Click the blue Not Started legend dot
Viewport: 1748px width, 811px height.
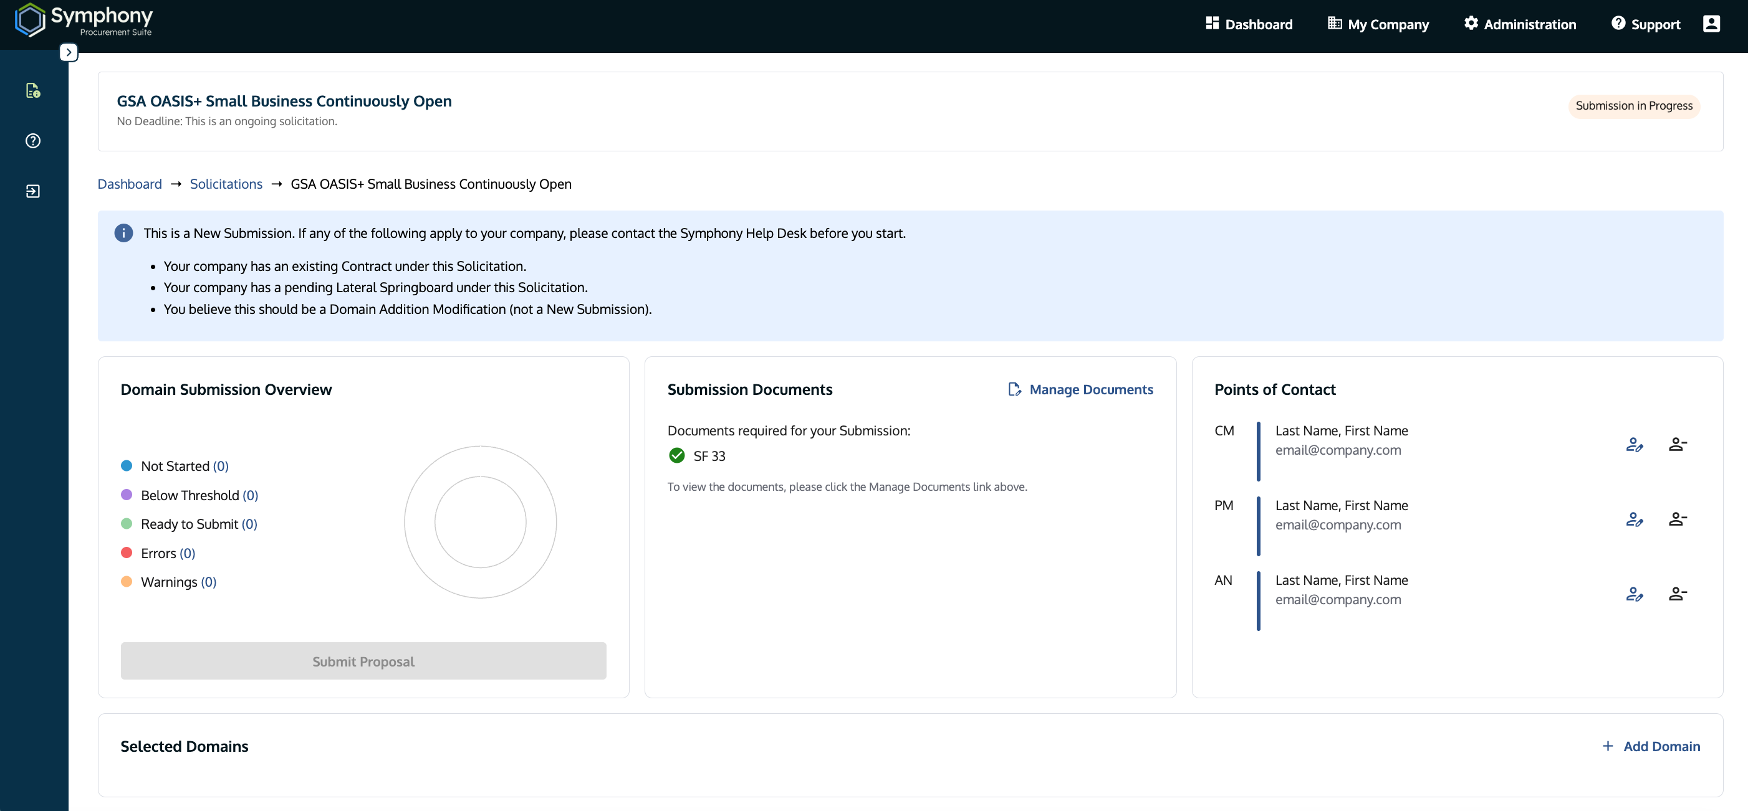click(x=126, y=465)
